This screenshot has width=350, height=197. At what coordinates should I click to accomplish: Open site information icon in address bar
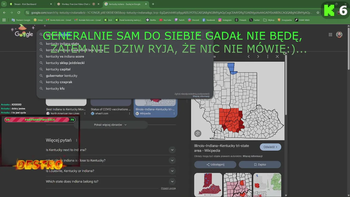tap(27, 13)
